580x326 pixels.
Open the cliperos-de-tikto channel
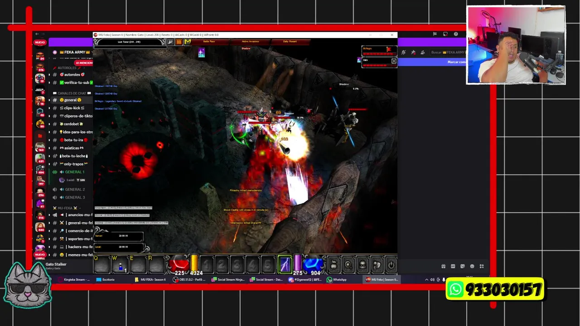pos(73,116)
